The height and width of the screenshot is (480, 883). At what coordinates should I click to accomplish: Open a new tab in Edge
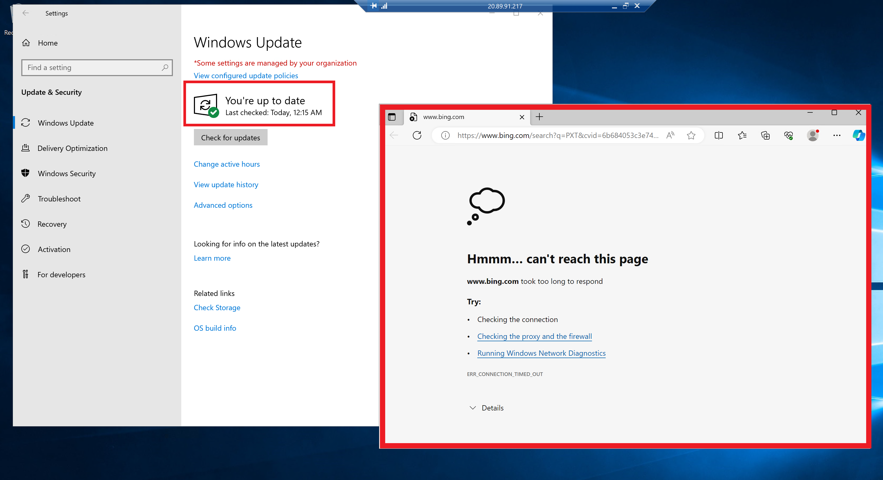click(539, 117)
